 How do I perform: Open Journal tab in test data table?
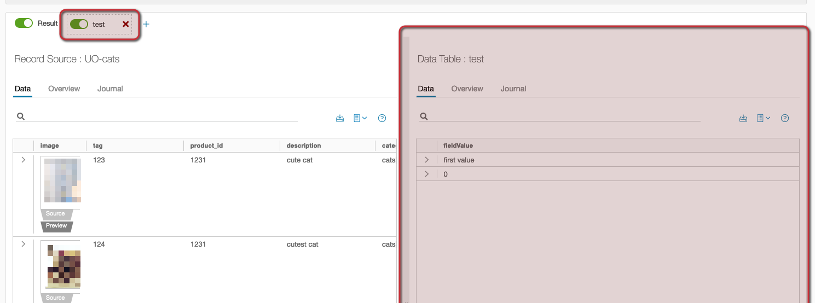[x=513, y=89]
